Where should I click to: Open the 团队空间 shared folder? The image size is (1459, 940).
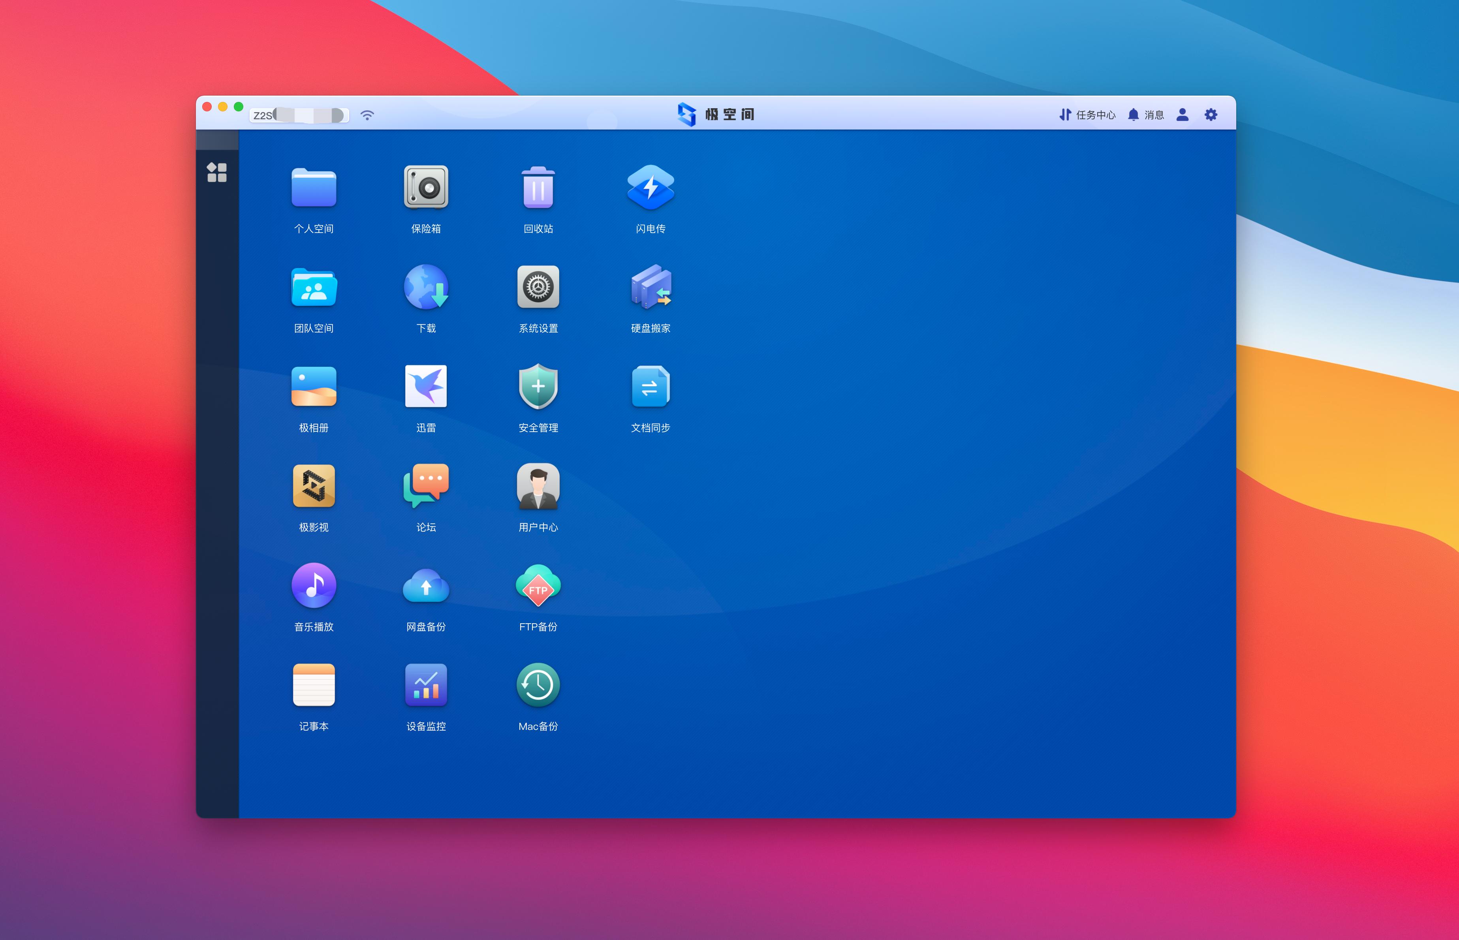point(314,287)
